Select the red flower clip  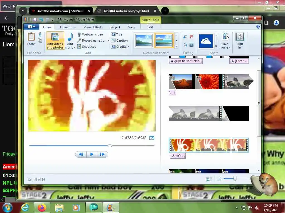[x=209, y=82]
